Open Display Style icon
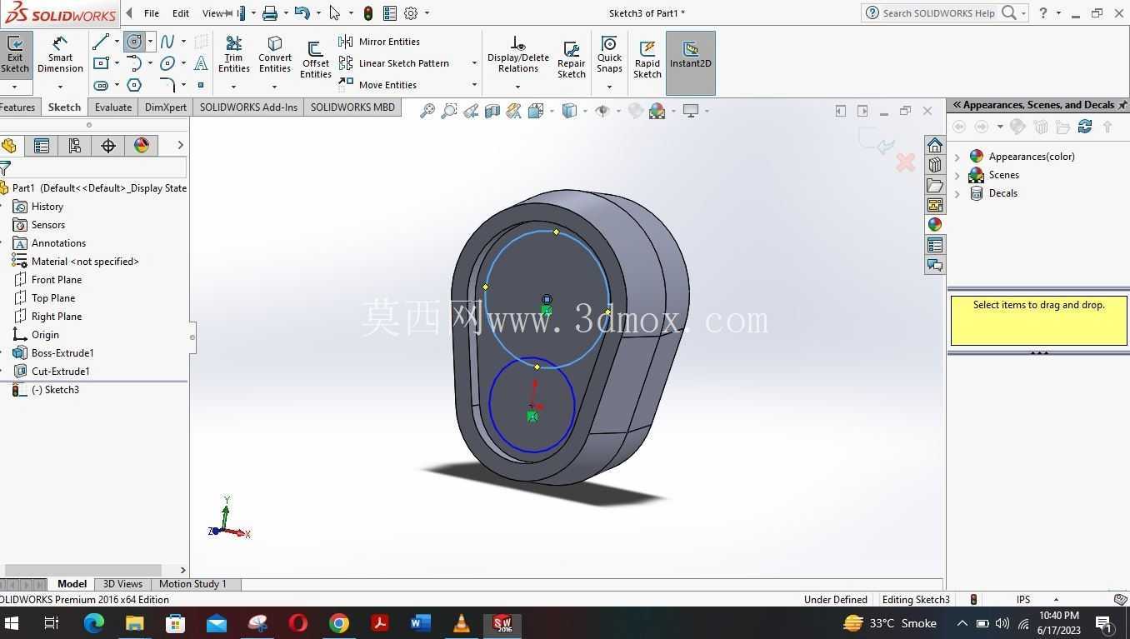The width and height of the screenshot is (1130, 639). coord(569,111)
